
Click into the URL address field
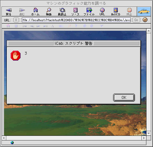(x=76, y=20)
